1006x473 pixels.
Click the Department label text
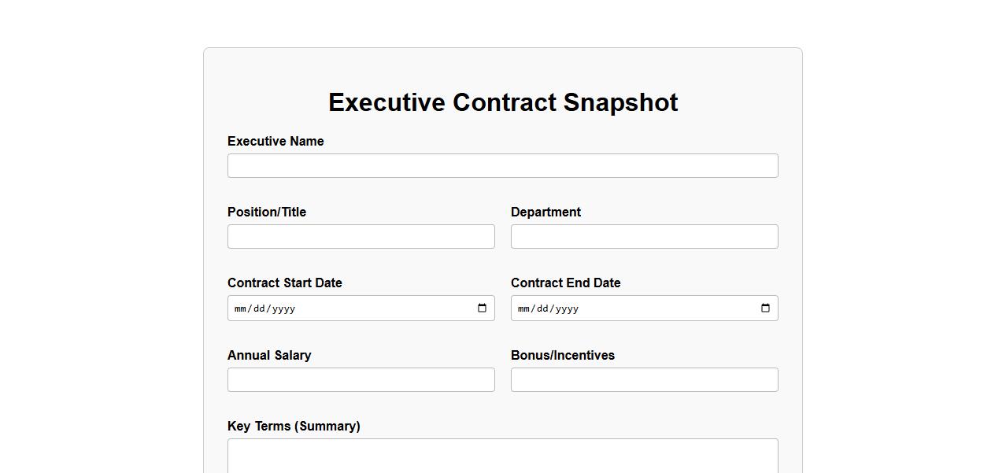coord(546,212)
